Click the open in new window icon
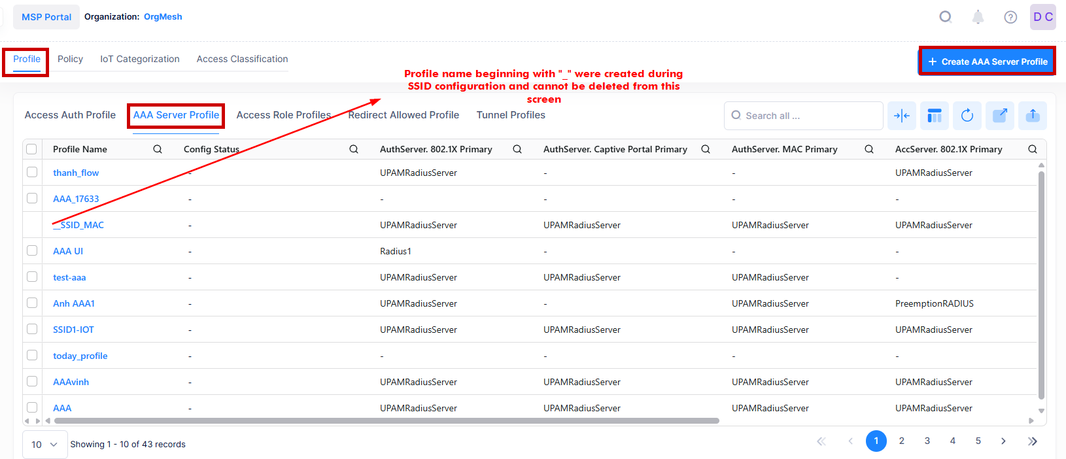 [x=1000, y=116]
